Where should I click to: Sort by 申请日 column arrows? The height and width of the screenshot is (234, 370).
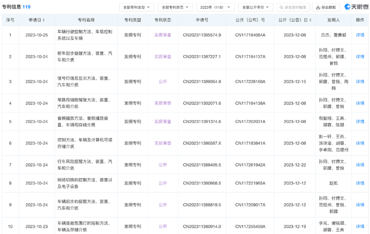coord(44,20)
